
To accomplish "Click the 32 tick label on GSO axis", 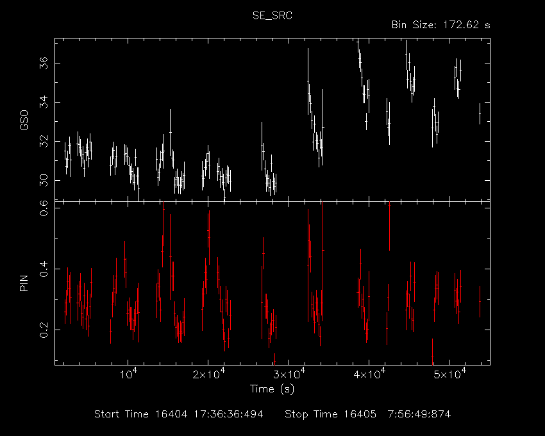I will [44, 142].
